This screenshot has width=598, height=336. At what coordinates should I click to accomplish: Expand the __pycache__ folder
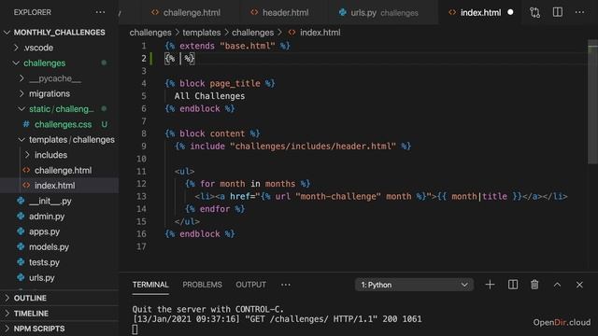(59, 78)
